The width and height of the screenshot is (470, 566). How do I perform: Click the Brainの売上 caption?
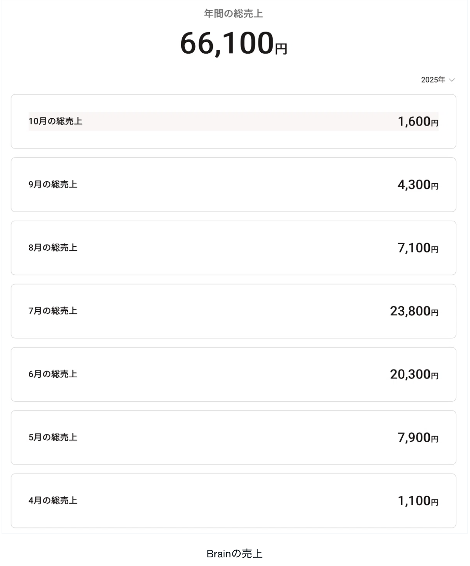(x=234, y=554)
